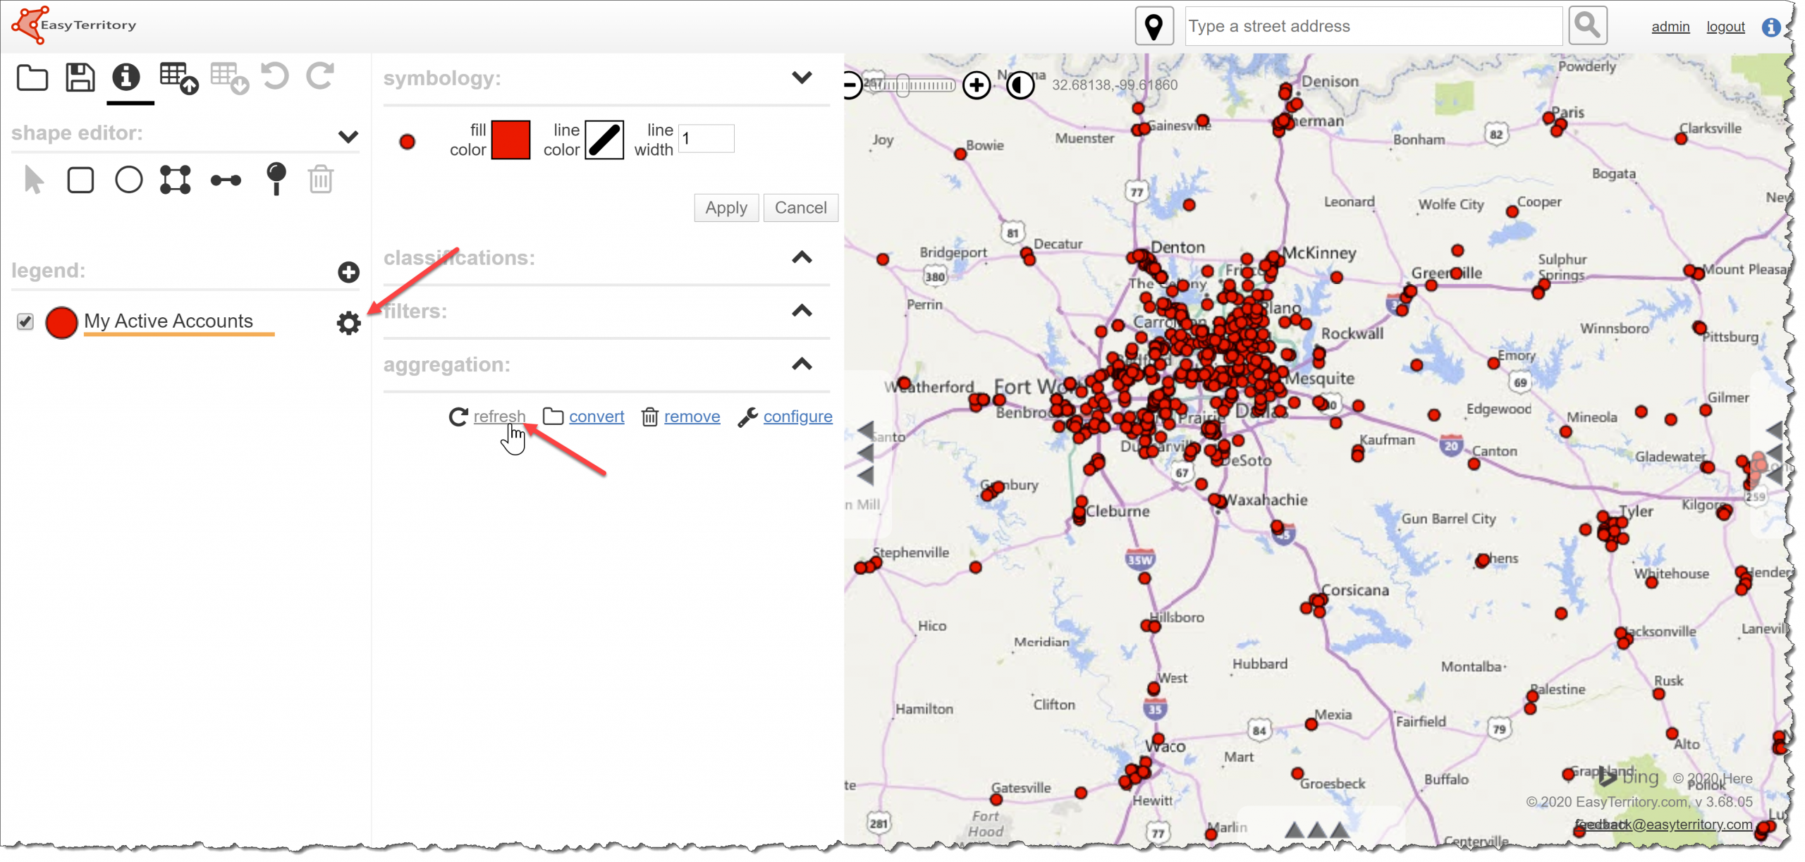Open the red fill color swatch
Screen dimensions: 1805x862
510,140
